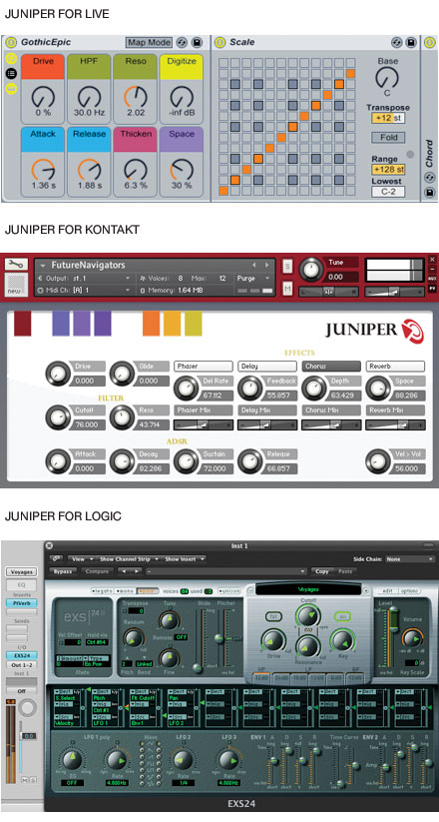Click the Bypass button

62,571
